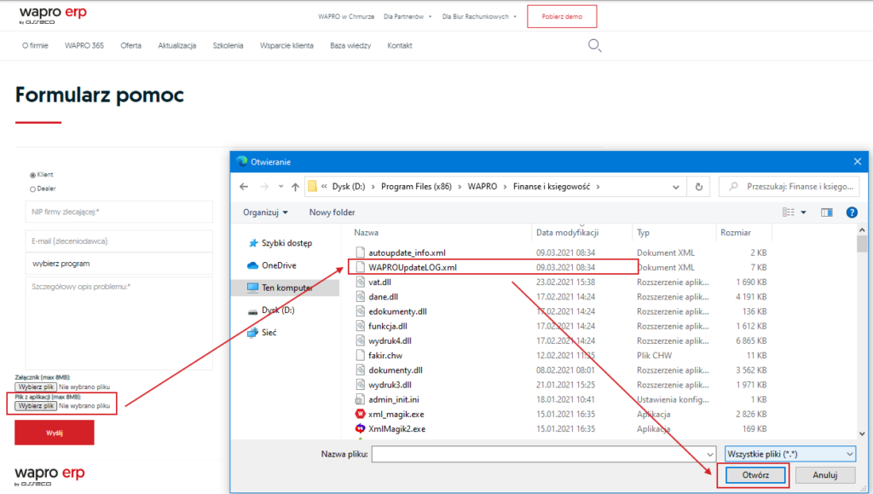Screen dimensions: 873x494
Task: Open recent locations dropdown arrow
Action: [x=280, y=187]
